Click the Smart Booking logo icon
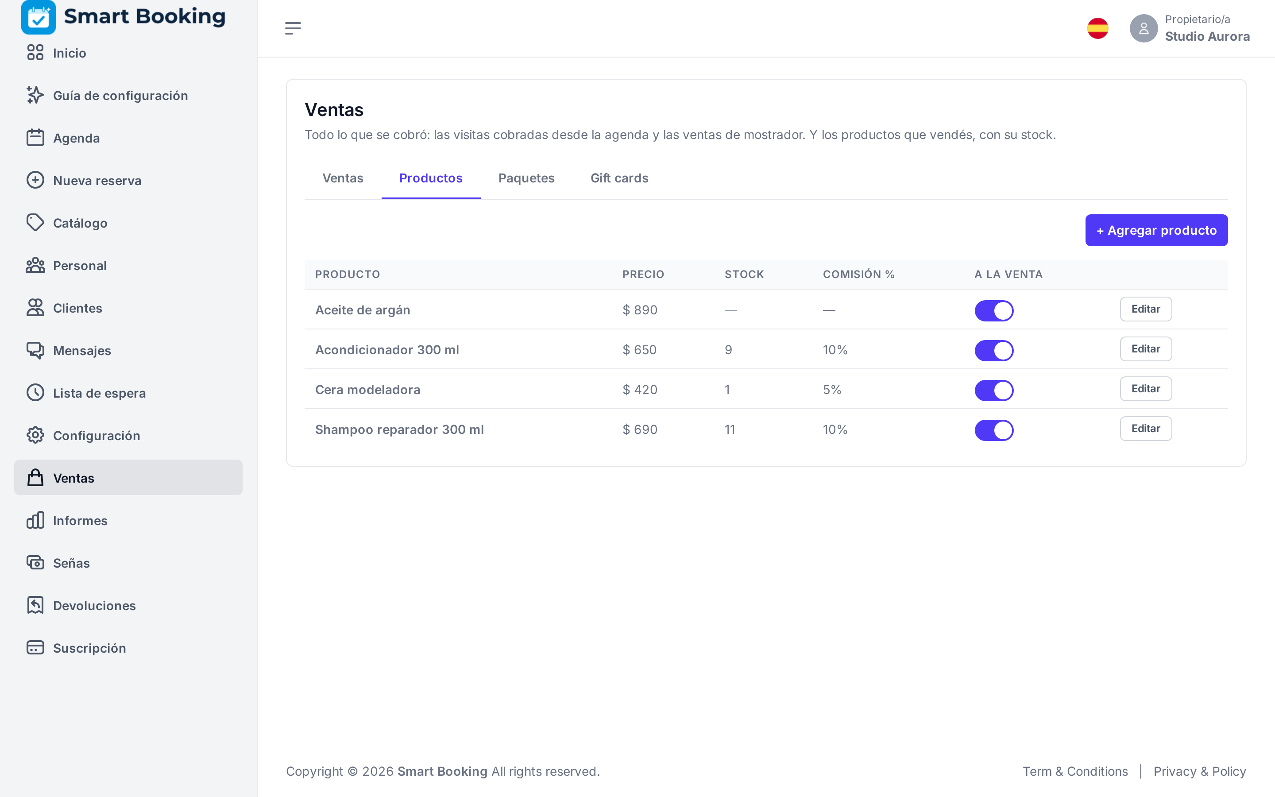This screenshot has height=797, width=1275. [x=39, y=17]
